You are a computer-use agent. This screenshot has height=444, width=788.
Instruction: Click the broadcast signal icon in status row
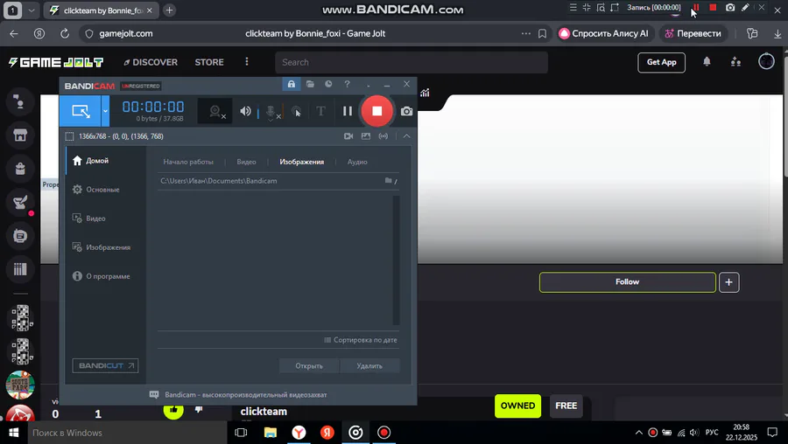click(383, 136)
